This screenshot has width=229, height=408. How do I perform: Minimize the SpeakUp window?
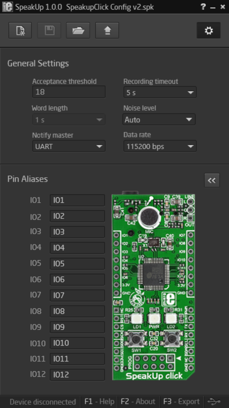213,7
